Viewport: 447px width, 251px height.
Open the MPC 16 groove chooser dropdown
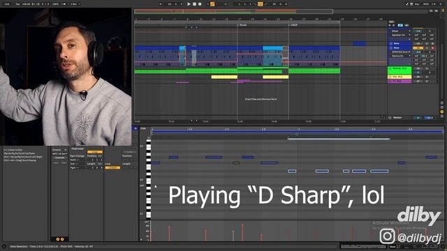click(x=59, y=153)
